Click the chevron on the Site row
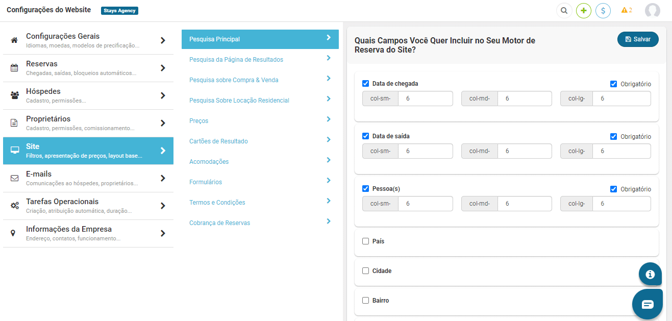 (163, 151)
